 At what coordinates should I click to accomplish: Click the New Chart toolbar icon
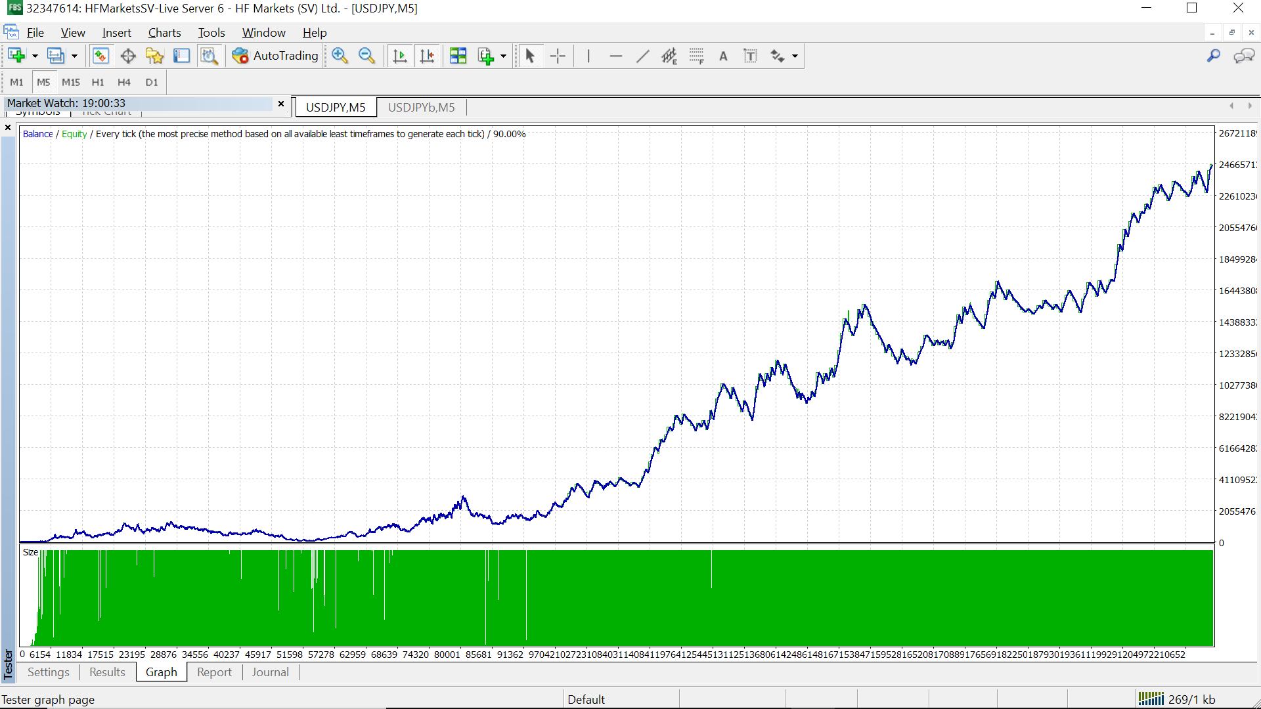click(x=16, y=56)
